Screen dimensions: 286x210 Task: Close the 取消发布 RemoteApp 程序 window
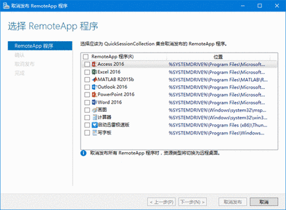pyautogui.click(x=277, y=6)
